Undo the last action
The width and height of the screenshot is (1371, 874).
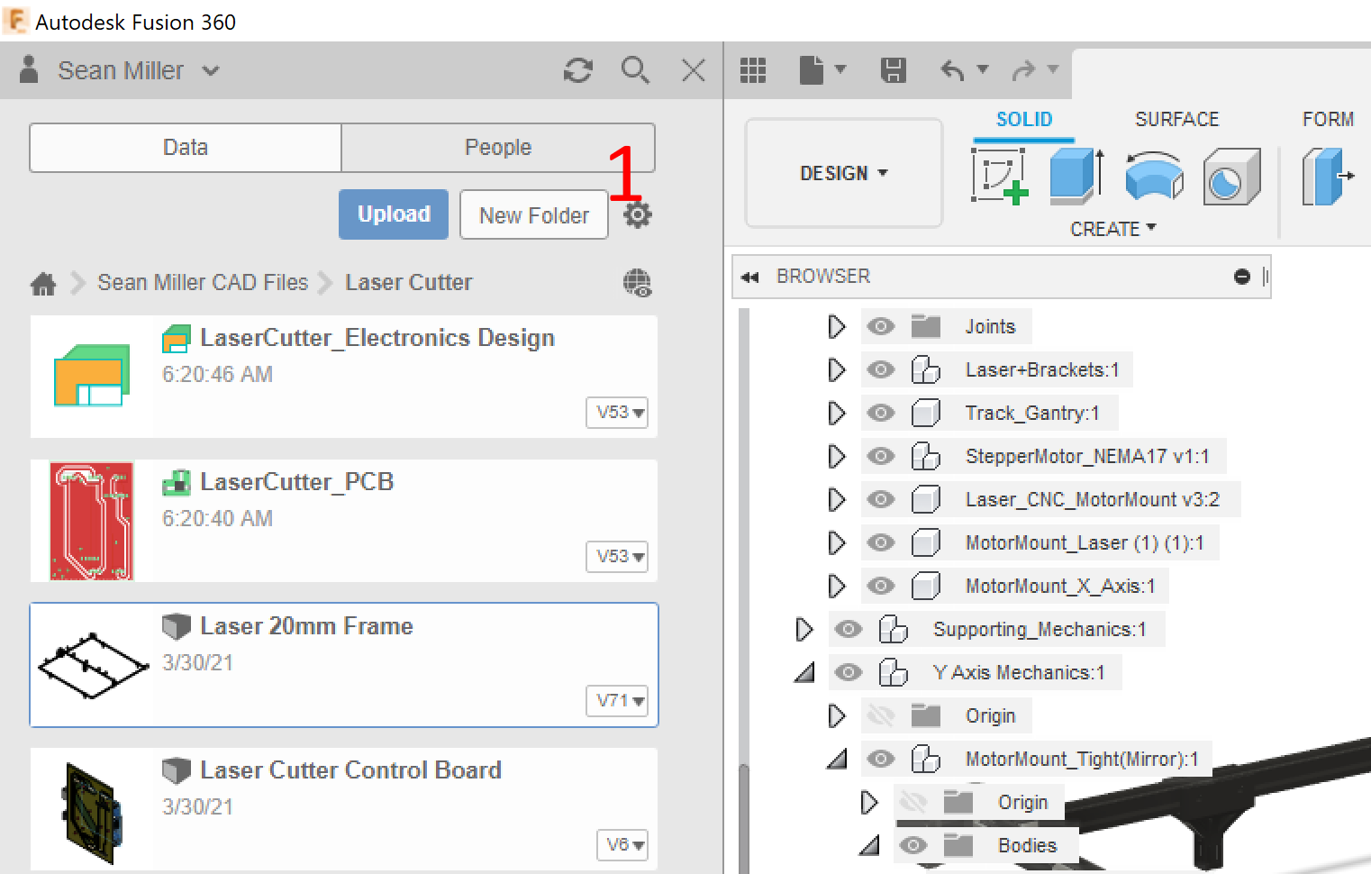click(x=952, y=70)
